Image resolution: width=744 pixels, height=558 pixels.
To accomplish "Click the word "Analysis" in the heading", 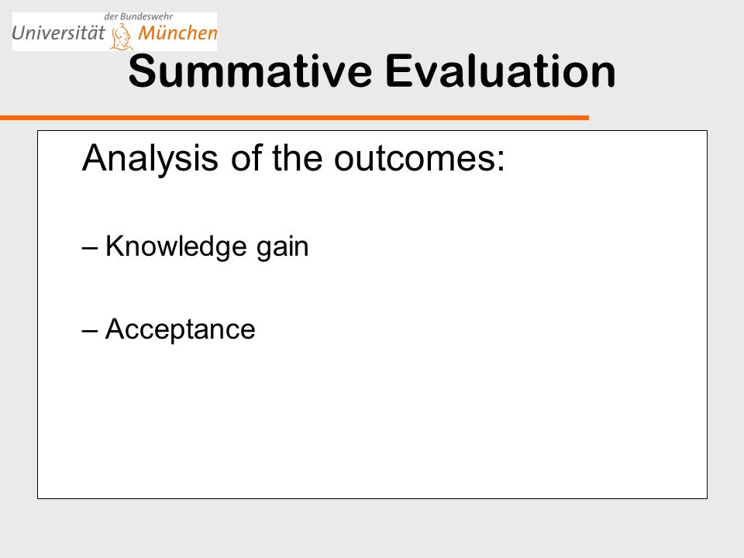I will click(150, 158).
